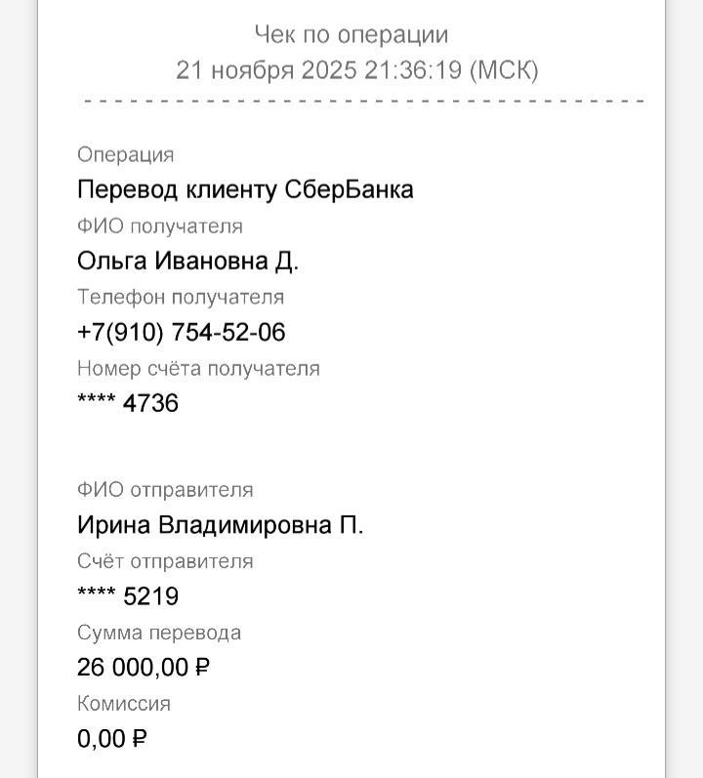Select the transfer amount 26 000,00 ₽
Viewport: 703px width, 778px height.
(x=144, y=668)
